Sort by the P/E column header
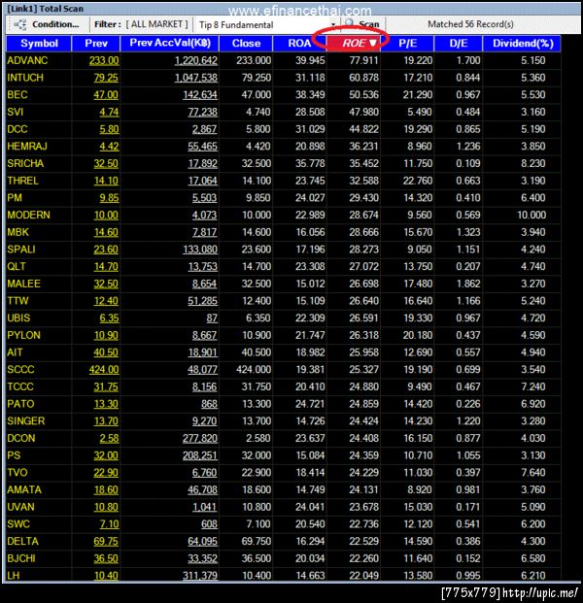Screen dimensions: 583x603 coord(407,43)
